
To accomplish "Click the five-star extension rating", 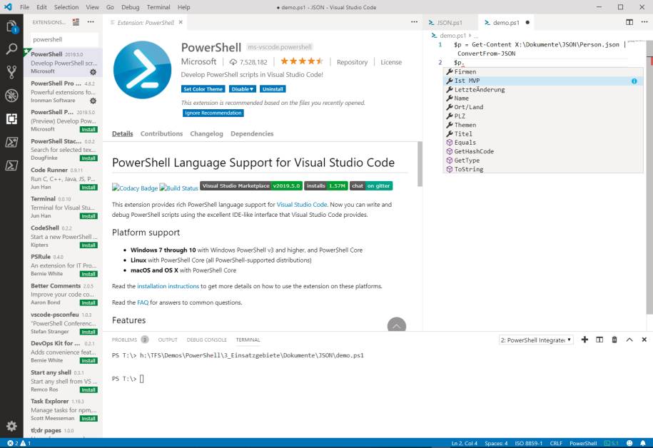I will coord(302,61).
